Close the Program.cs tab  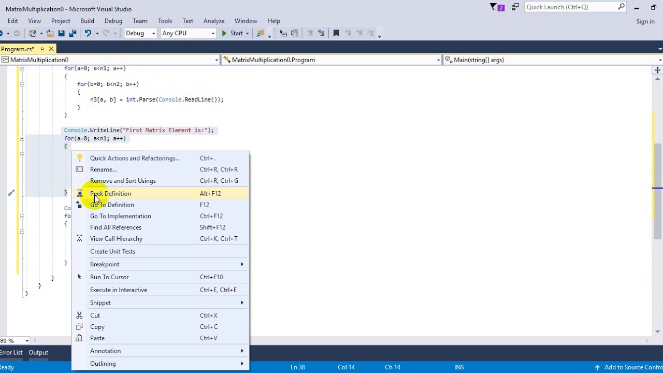click(51, 49)
